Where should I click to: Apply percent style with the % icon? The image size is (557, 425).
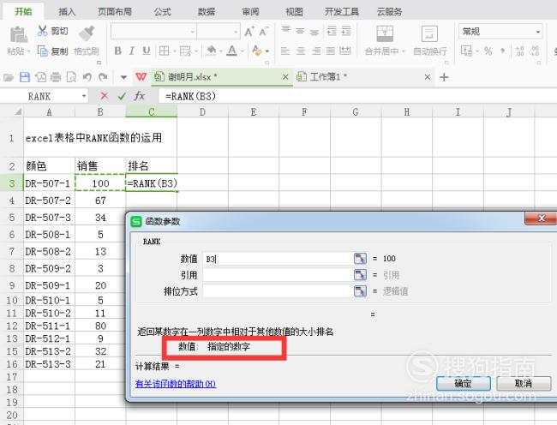(x=488, y=51)
